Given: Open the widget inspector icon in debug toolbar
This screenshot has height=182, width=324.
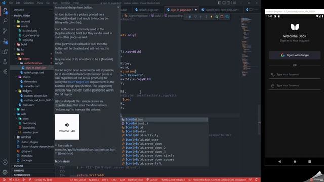Looking at the screenshot, I should (x=227, y=17).
